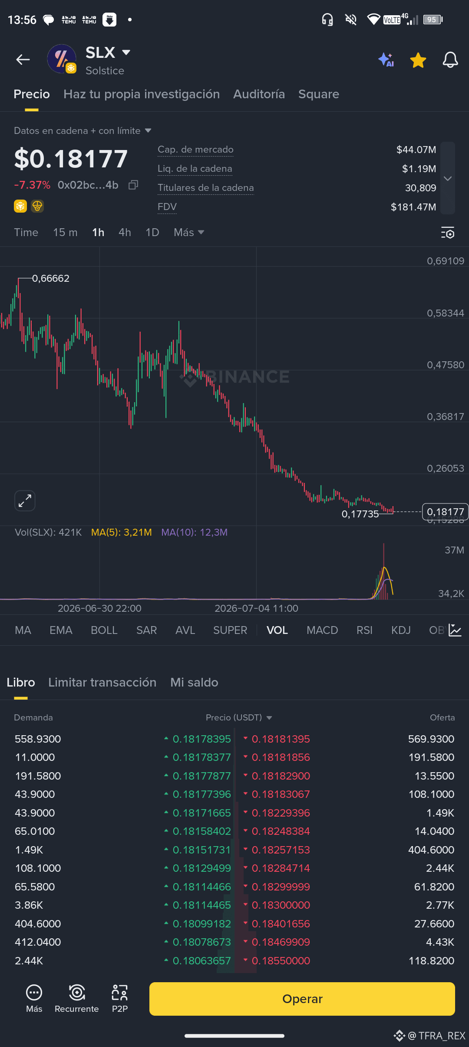Select ask price 0.18300000
Image resolution: width=469 pixels, height=1047 pixels.
281,905
